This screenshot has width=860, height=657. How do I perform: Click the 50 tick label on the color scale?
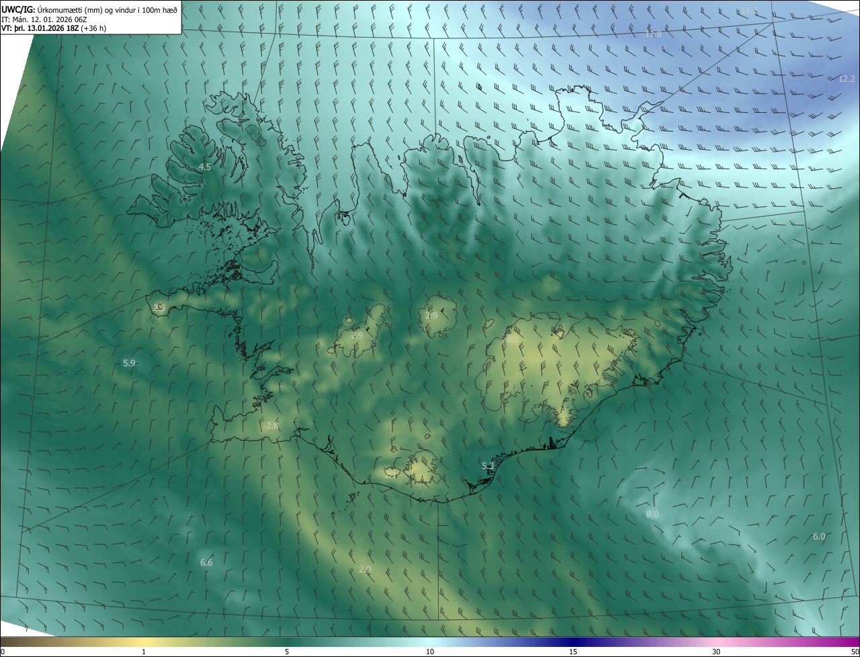pyautogui.click(x=855, y=652)
